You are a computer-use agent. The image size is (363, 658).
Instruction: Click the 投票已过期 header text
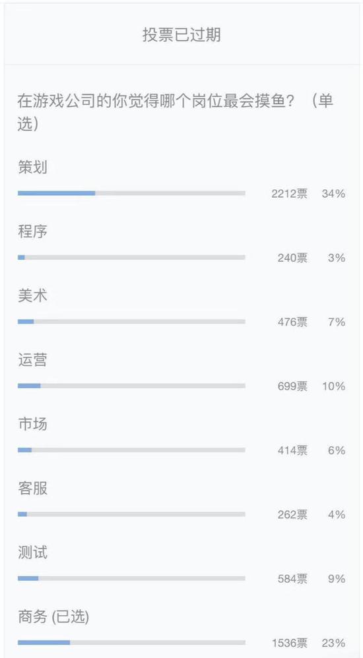pos(181,35)
